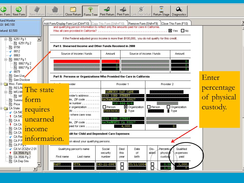
Task: Click the Link Depr Wkst icon
Action: coord(141,11)
